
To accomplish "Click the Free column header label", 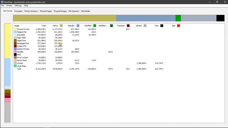I will tap(156, 26).
